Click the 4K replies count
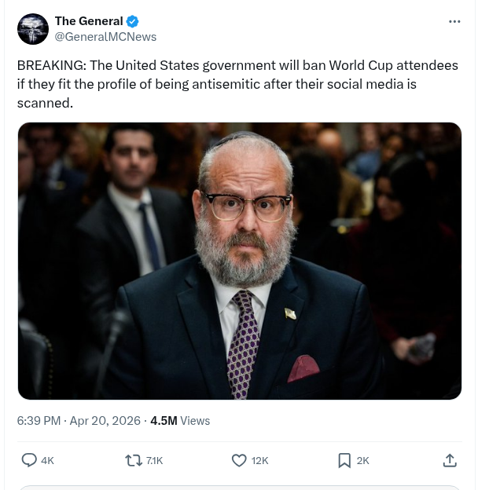Viewport: 478px width, 490px height. point(47,461)
